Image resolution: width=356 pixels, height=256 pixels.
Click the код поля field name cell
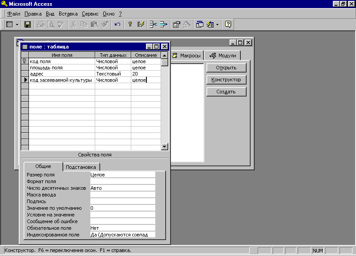coord(62,61)
